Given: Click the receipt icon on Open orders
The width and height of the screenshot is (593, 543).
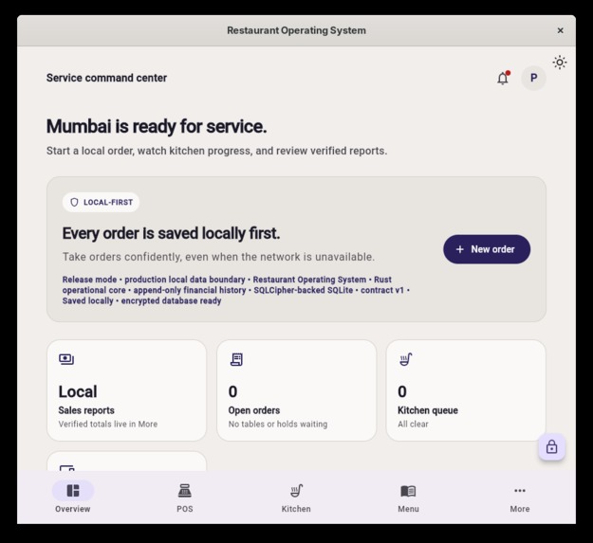Looking at the screenshot, I should pyautogui.click(x=236, y=359).
